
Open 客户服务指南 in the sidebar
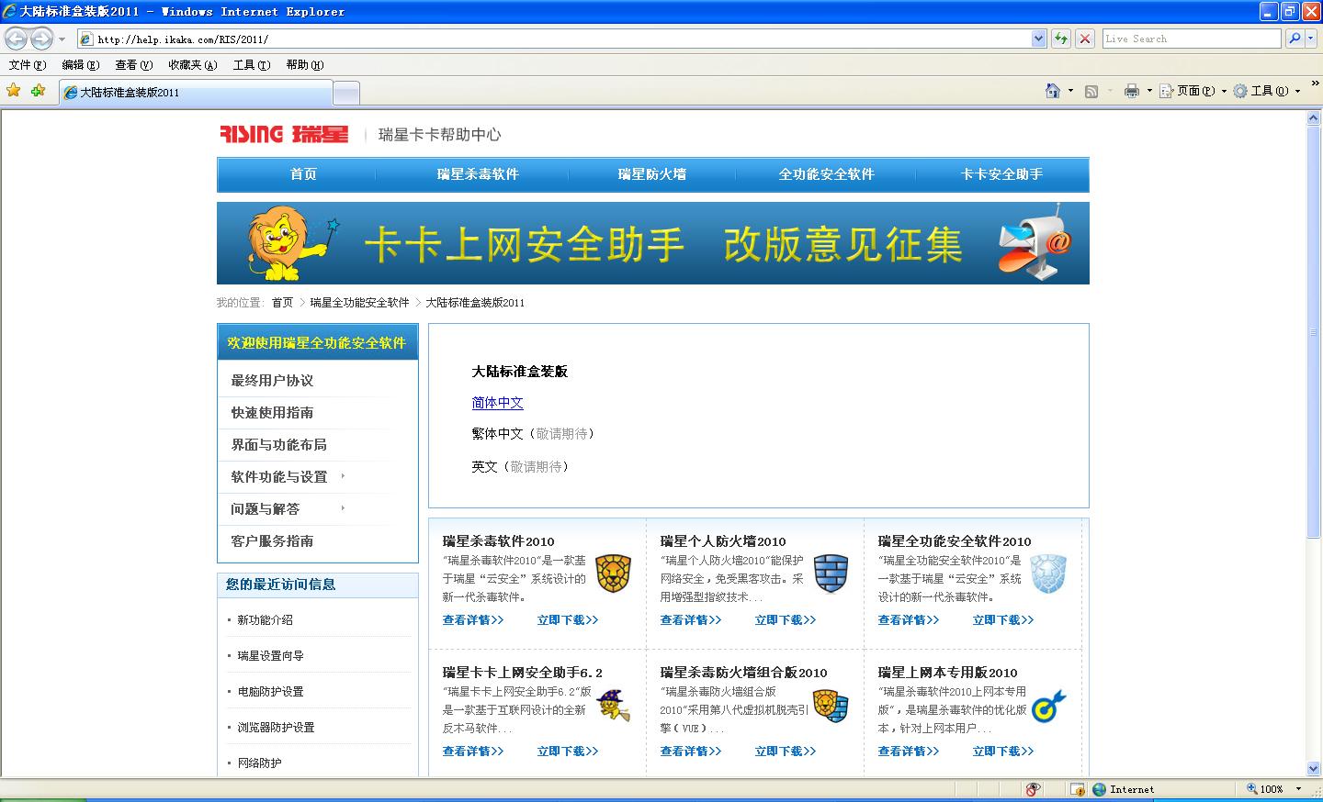[x=272, y=540]
